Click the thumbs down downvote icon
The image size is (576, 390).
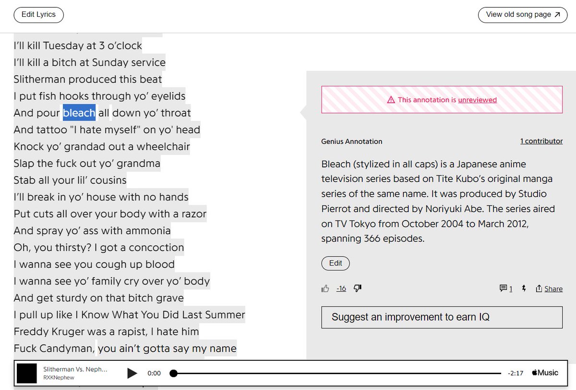tap(357, 288)
